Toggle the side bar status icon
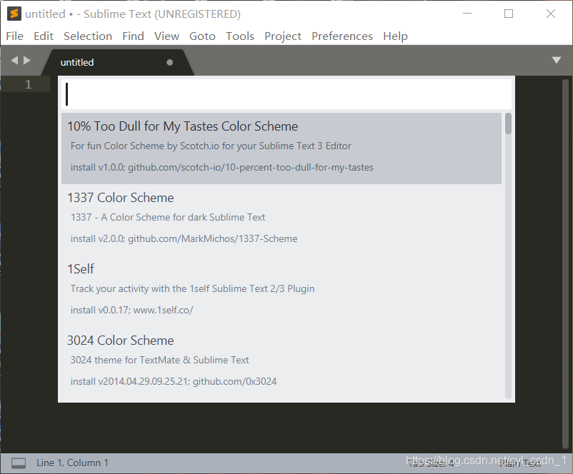 click(19, 463)
